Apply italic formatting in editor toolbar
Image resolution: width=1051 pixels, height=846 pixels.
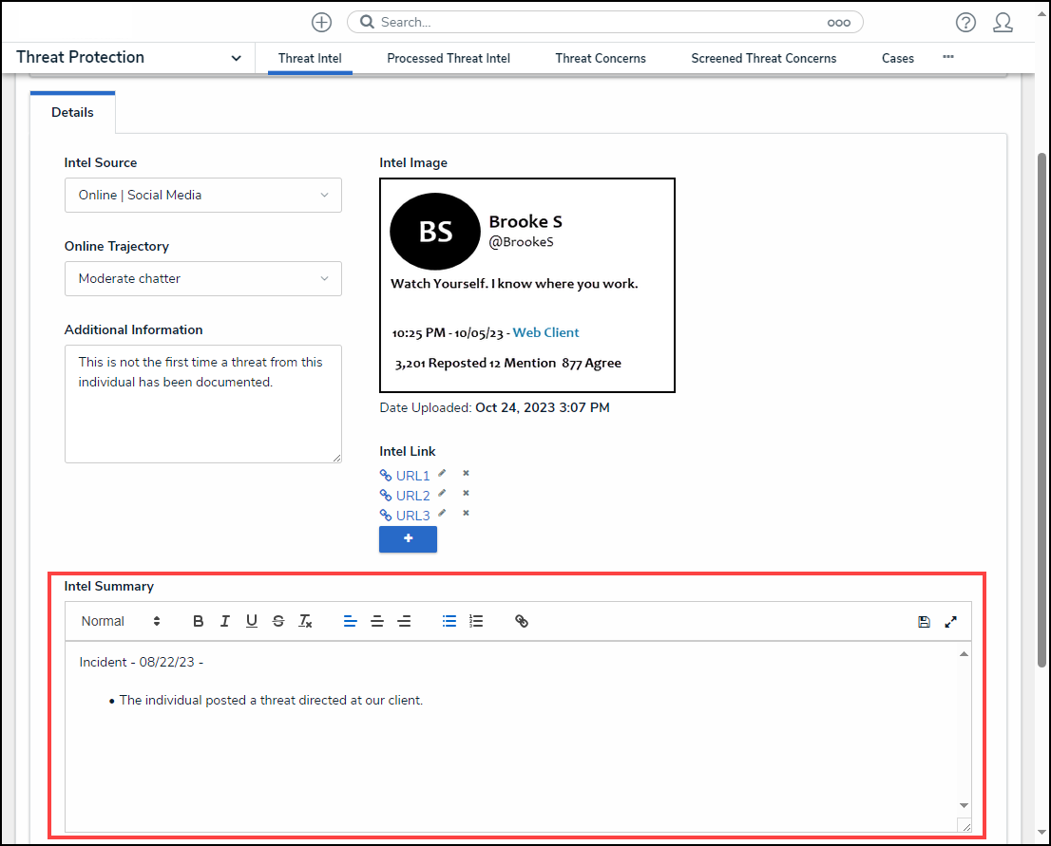225,621
